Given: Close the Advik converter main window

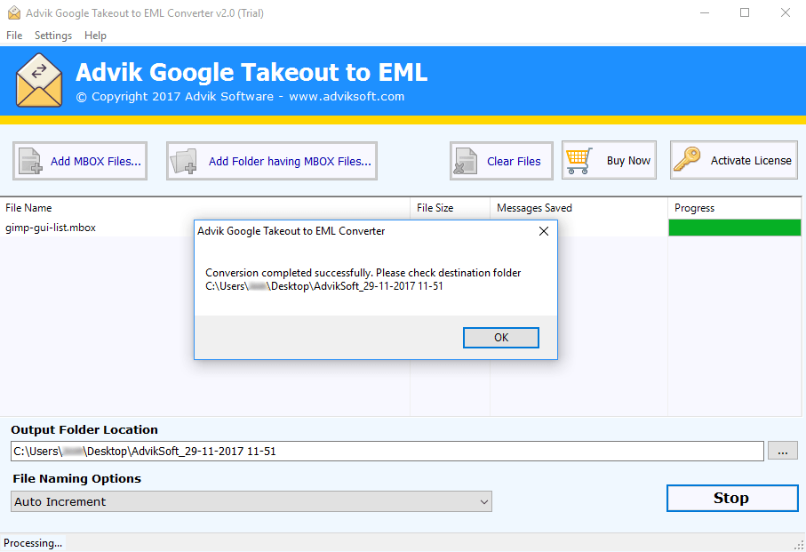Looking at the screenshot, I should (785, 12).
